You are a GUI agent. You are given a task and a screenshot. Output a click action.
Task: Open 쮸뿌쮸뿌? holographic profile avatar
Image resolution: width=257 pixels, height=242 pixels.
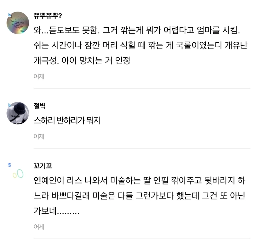(18, 23)
